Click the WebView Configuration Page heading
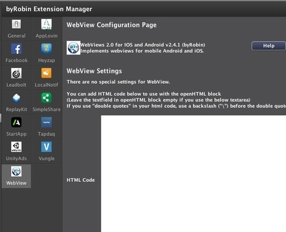The height and width of the screenshot is (232, 286). coord(111,25)
